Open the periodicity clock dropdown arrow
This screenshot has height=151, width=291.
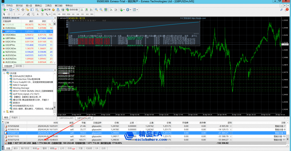point(131,10)
